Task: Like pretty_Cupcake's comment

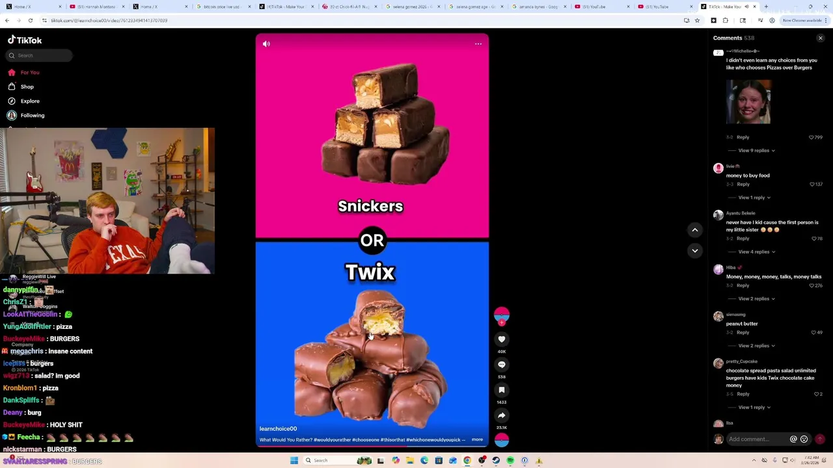Action: click(816, 394)
